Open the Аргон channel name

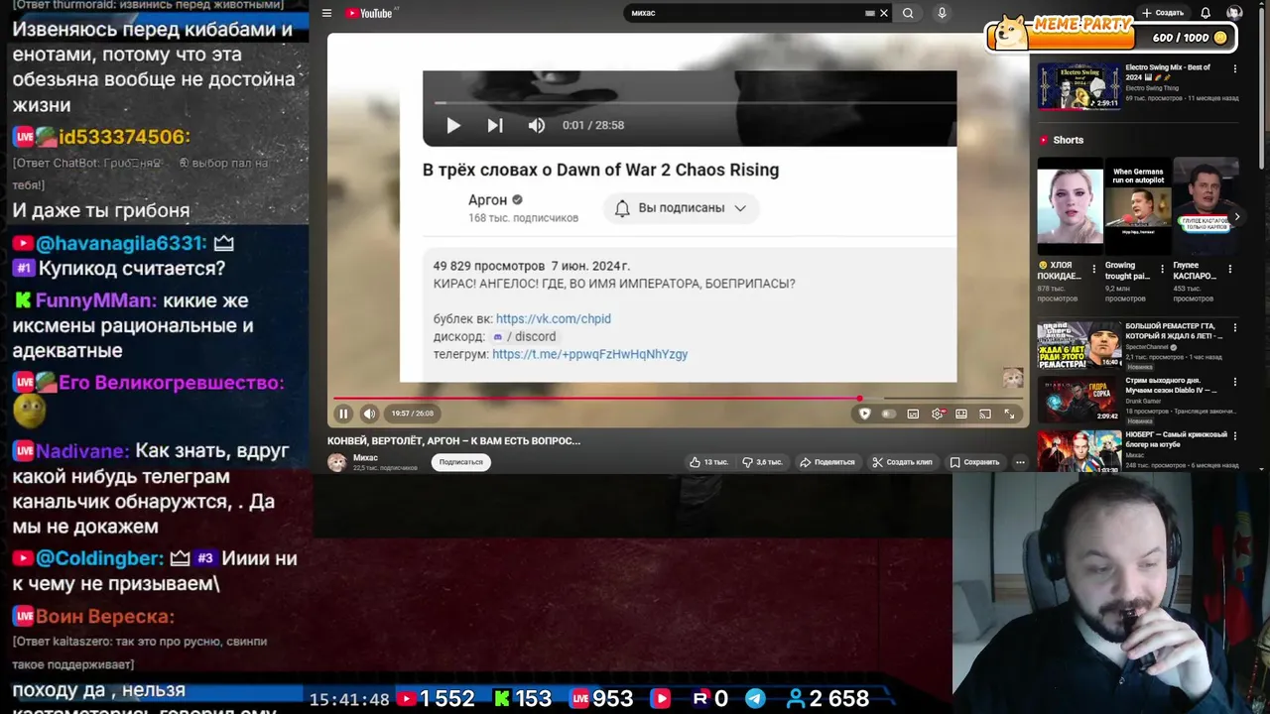click(487, 199)
